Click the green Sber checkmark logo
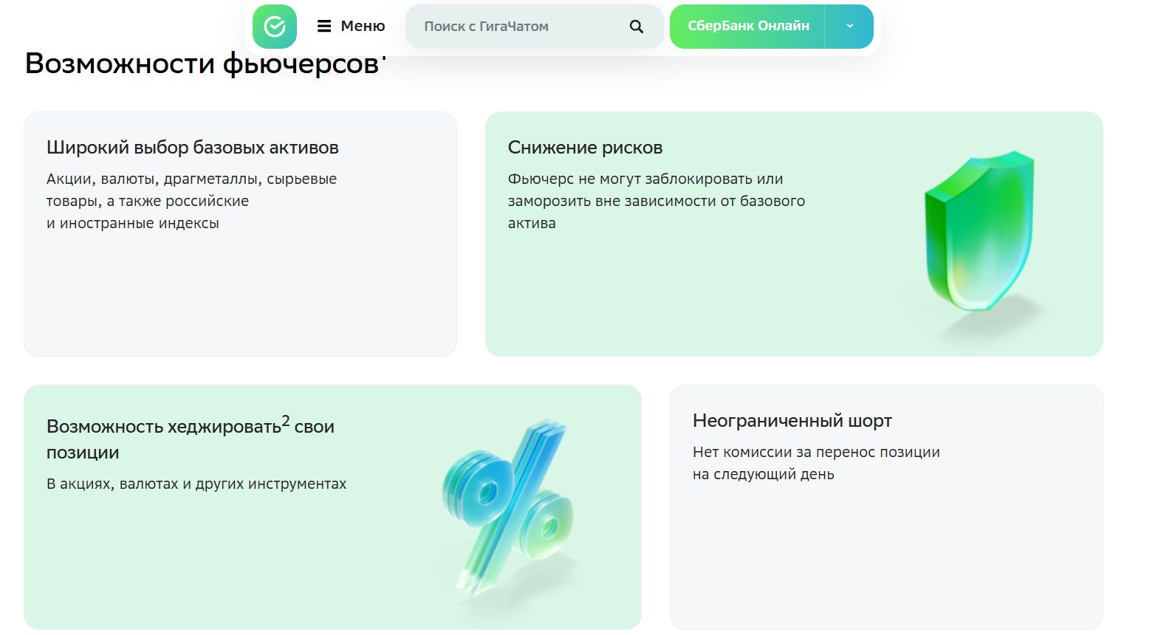This screenshot has width=1158, height=635. click(274, 26)
